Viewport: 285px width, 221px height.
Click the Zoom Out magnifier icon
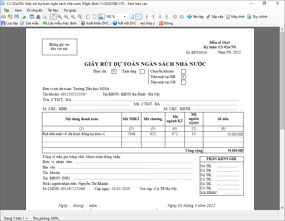tap(73, 17)
